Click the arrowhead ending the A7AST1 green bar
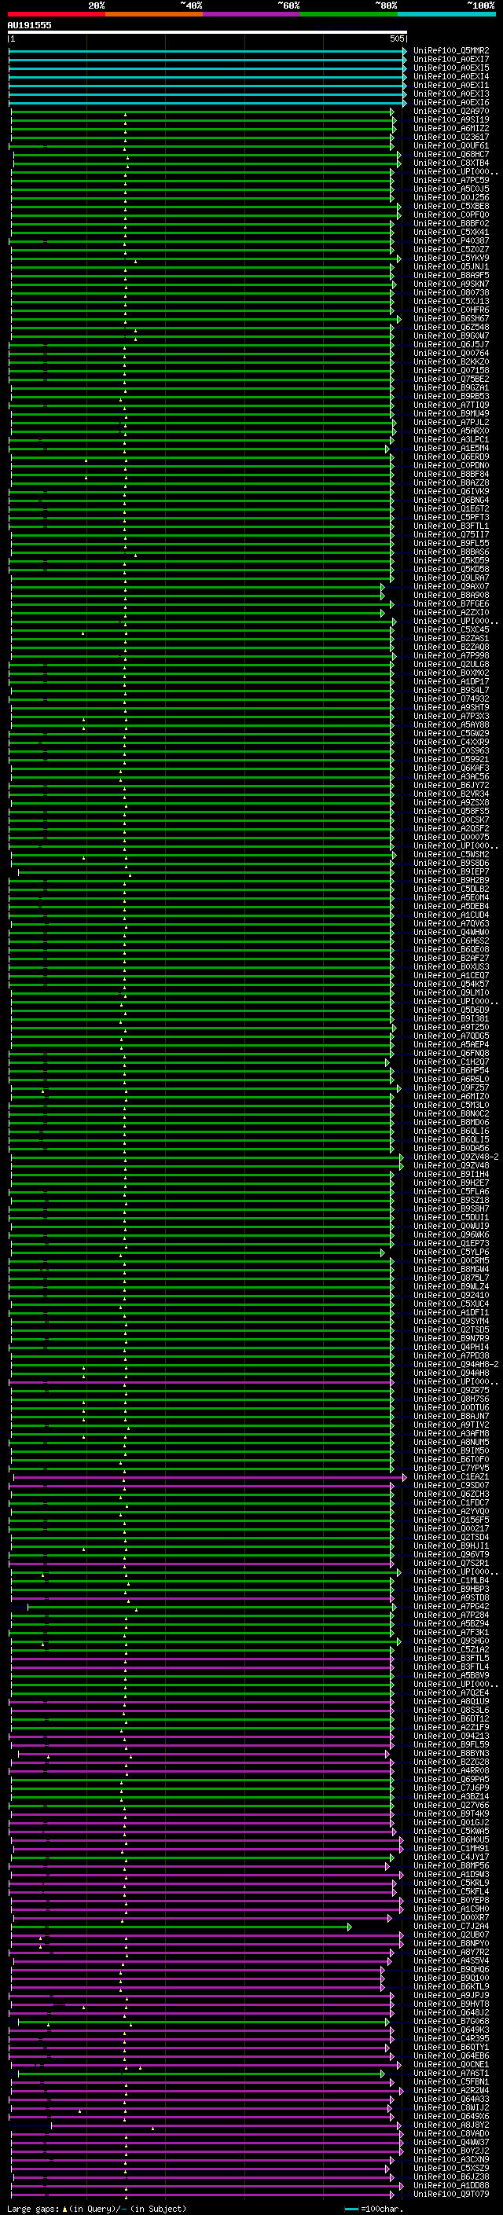Image resolution: width=503 pixels, height=2215 pixels. tap(383, 2074)
